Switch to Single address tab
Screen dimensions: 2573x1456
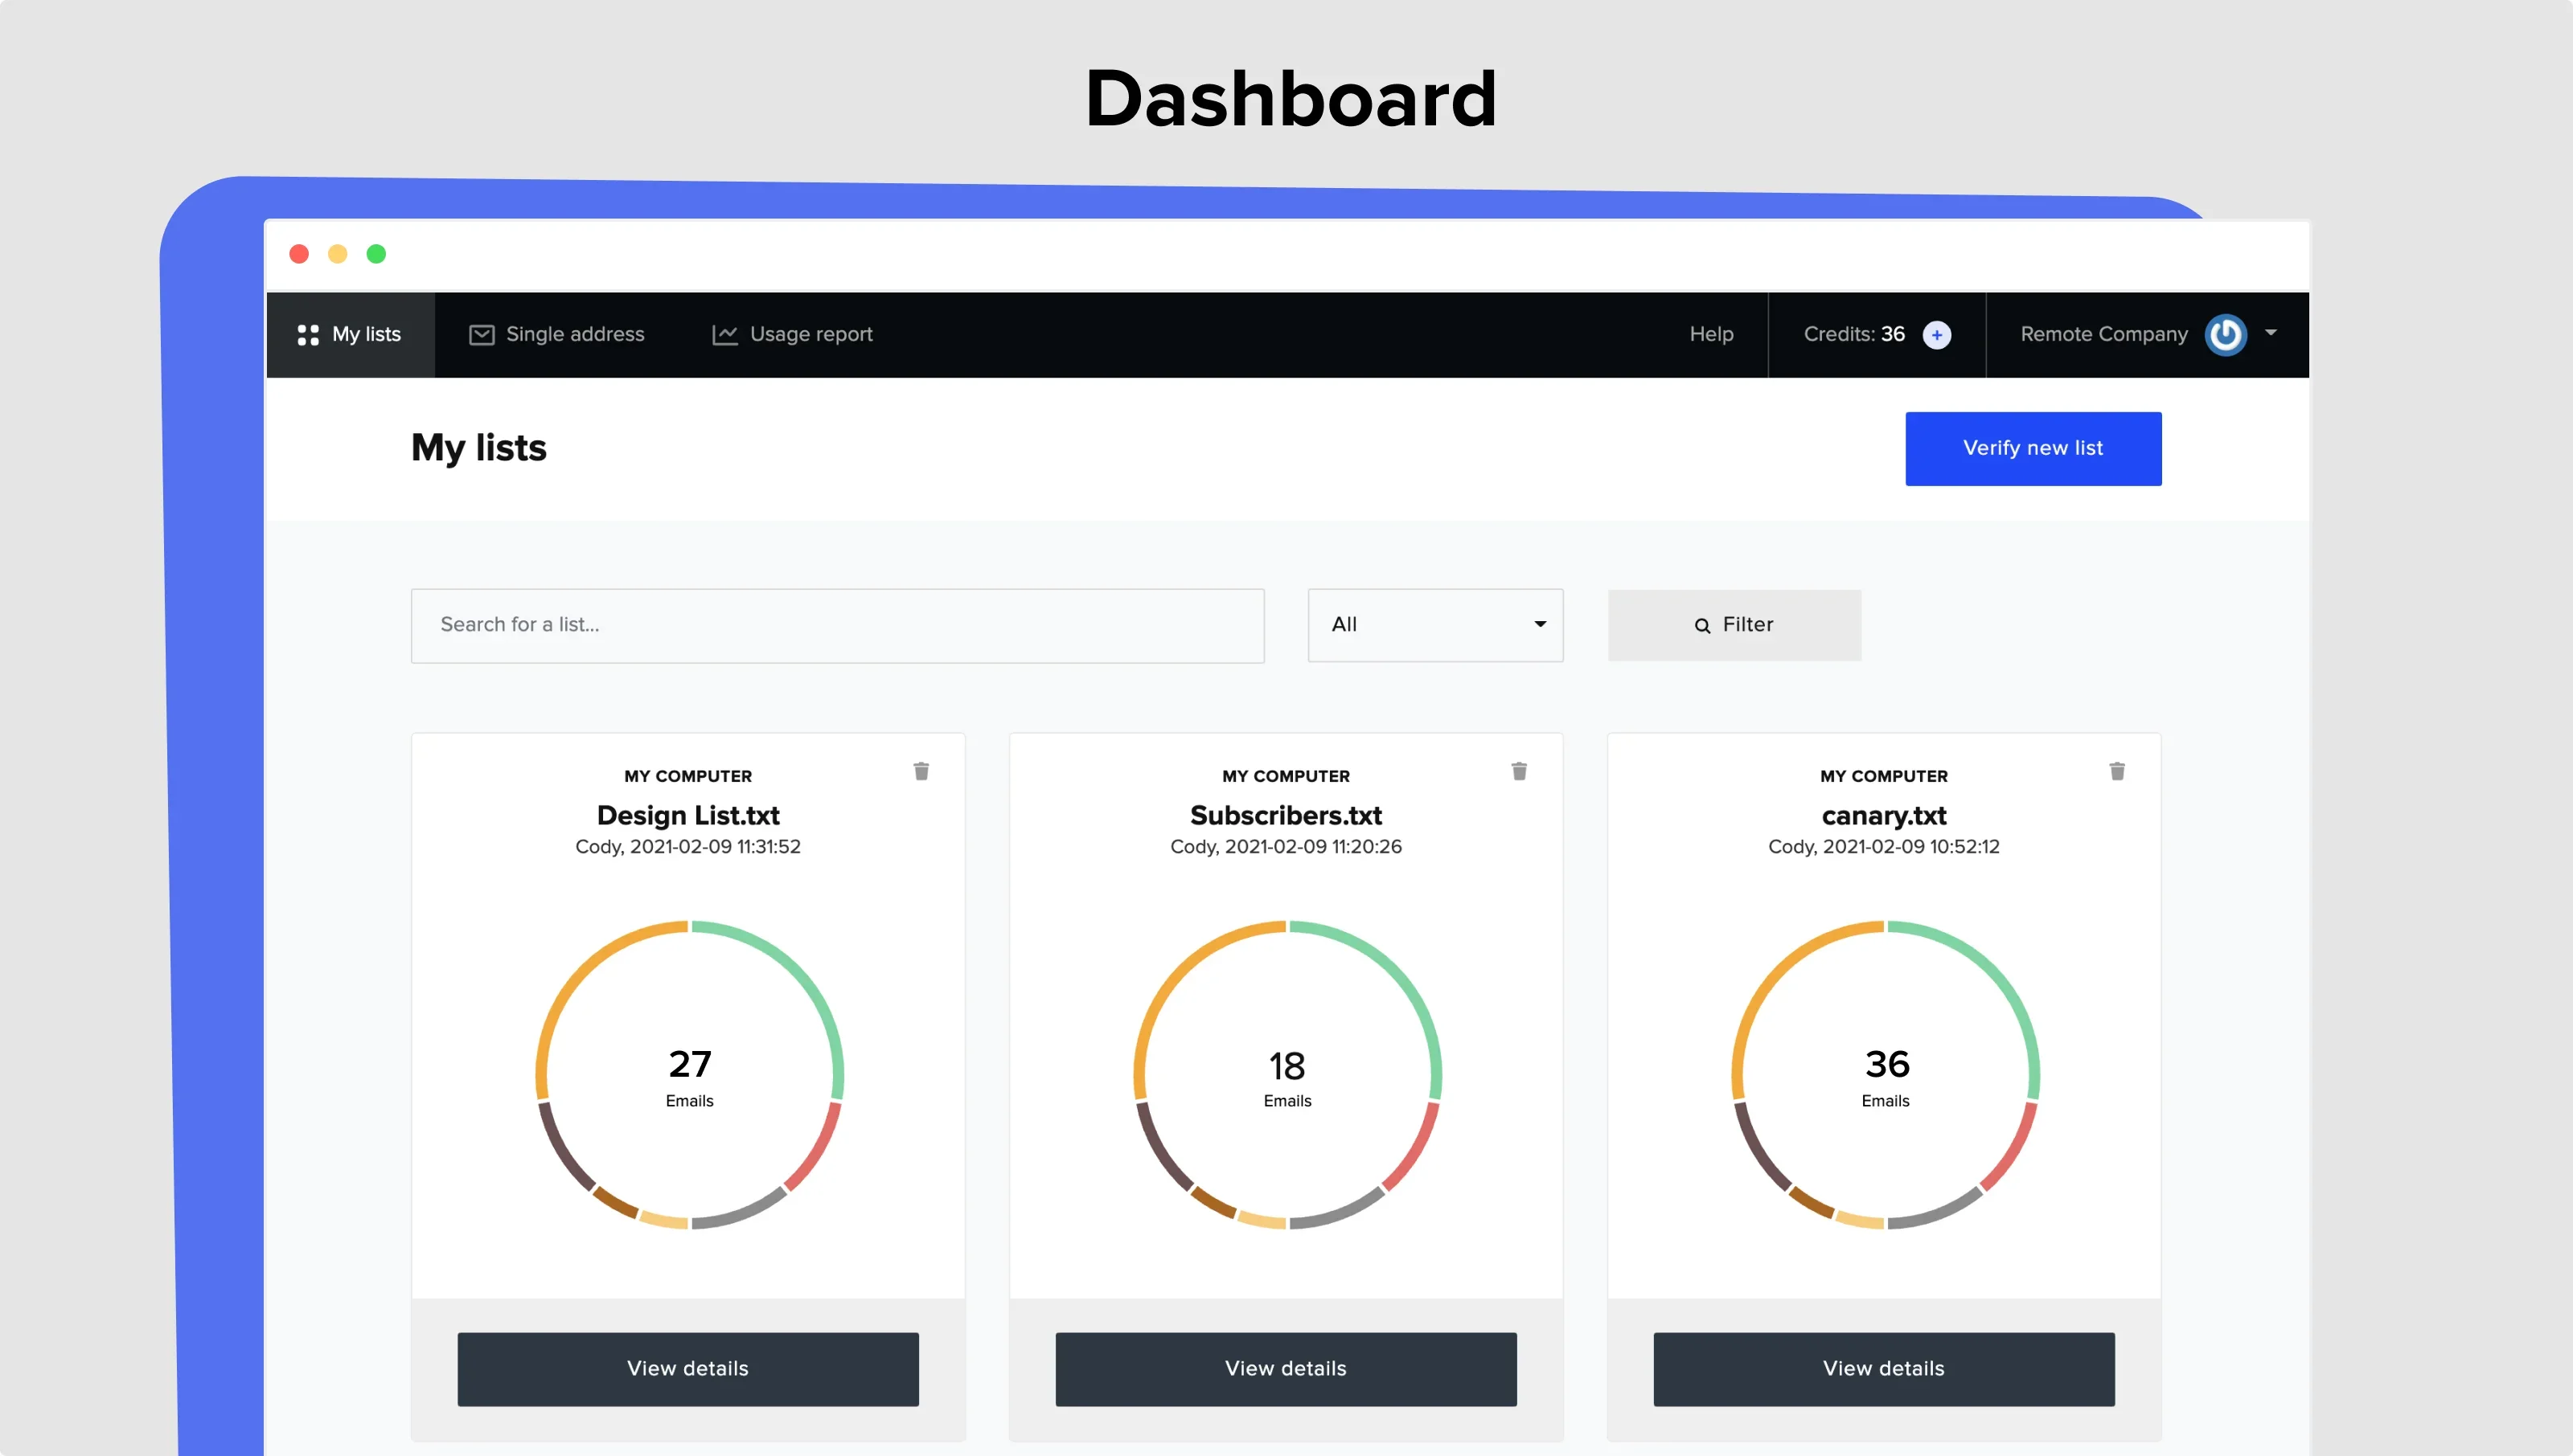click(574, 335)
